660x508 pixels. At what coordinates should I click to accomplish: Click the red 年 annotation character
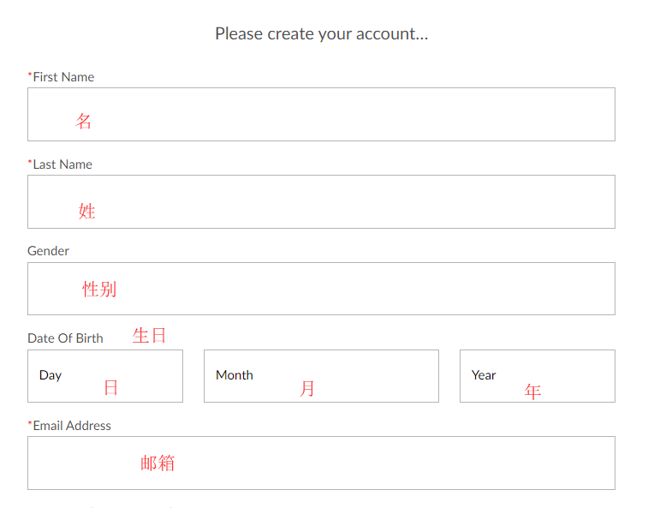click(x=532, y=391)
